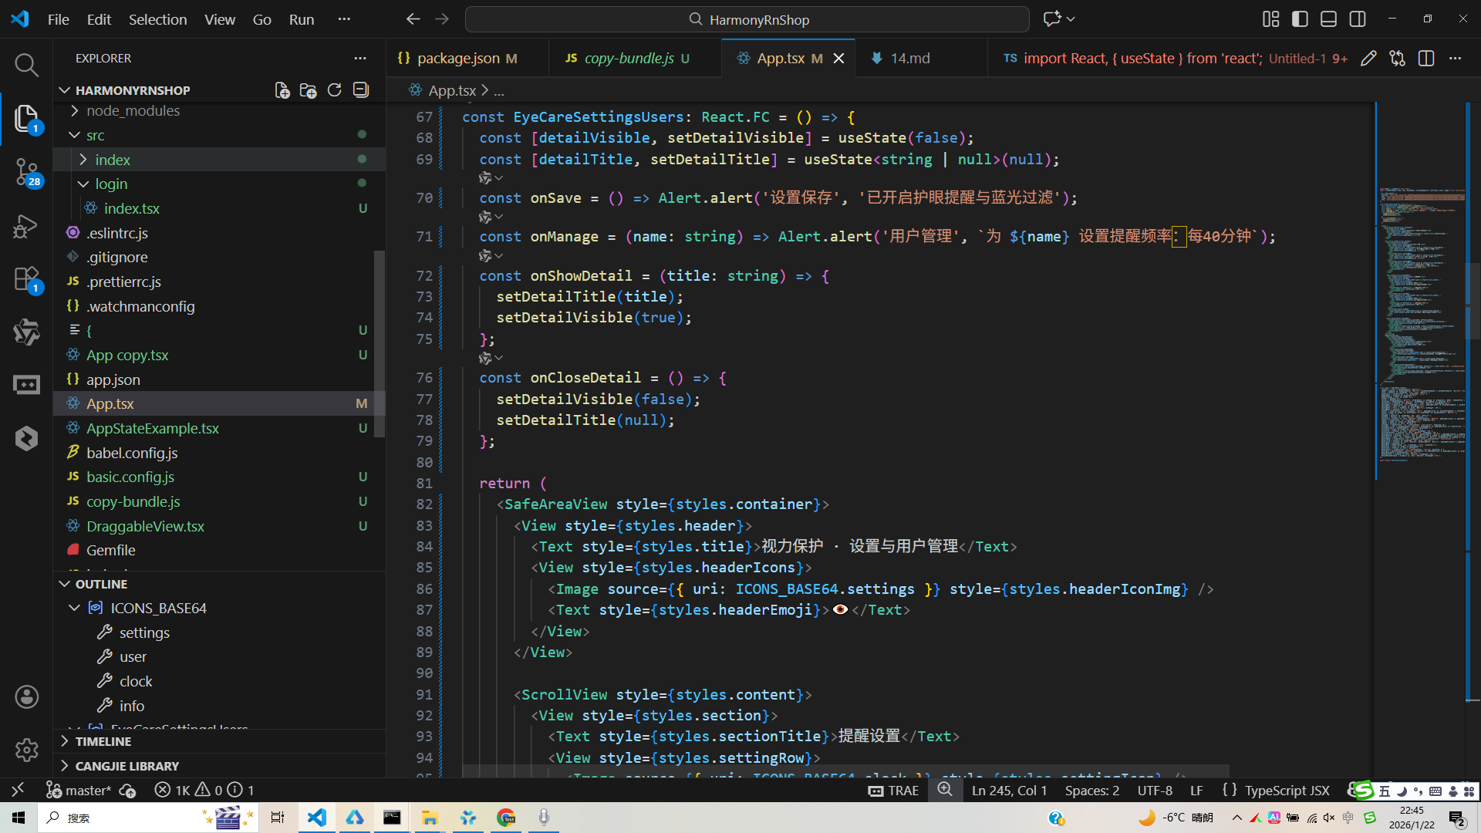Toggle the bottom panel layout button
This screenshot has height=833, width=1481.
click(x=1328, y=19)
